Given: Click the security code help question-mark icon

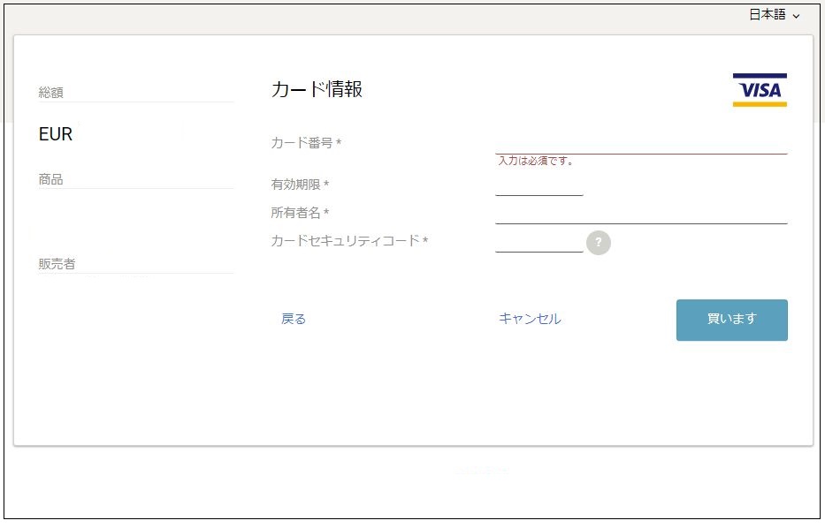Looking at the screenshot, I should (599, 242).
